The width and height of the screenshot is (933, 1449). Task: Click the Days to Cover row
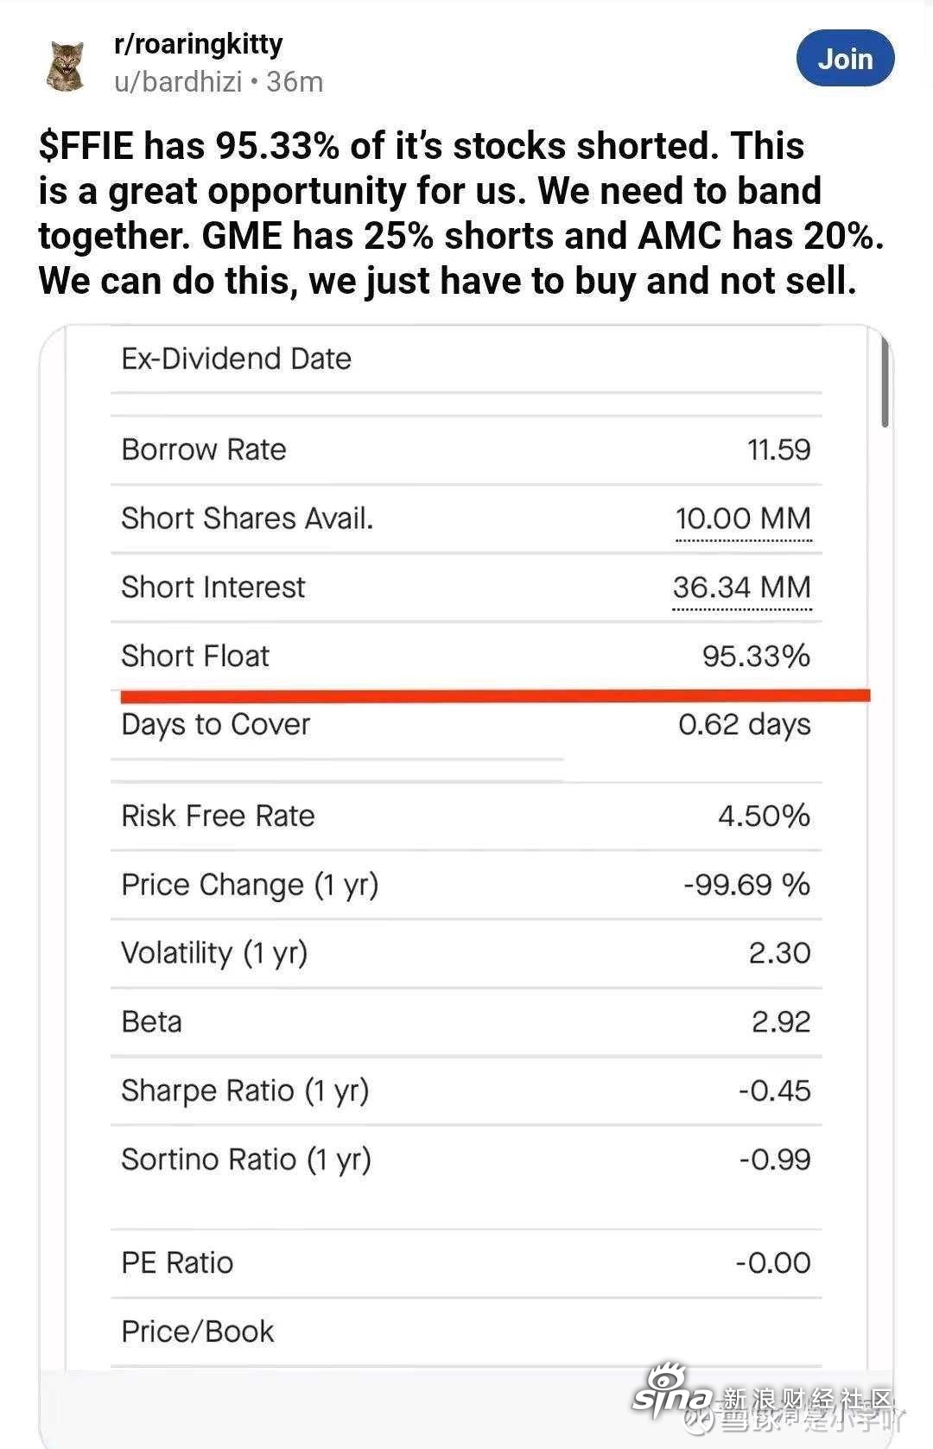[x=466, y=724]
